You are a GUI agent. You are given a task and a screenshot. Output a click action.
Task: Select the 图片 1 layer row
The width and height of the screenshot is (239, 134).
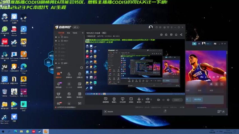coord(69,59)
